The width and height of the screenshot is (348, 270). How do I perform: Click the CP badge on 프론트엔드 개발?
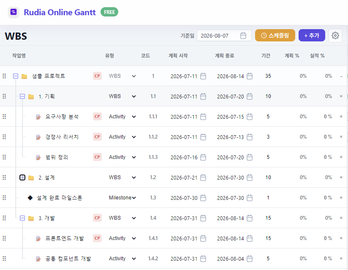[97, 238]
